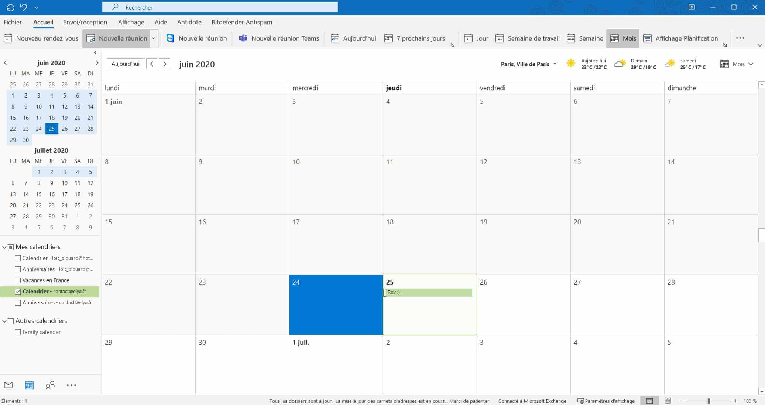Click the Calendar navigation icon
This screenshot has height=405, width=765.
(29, 385)
